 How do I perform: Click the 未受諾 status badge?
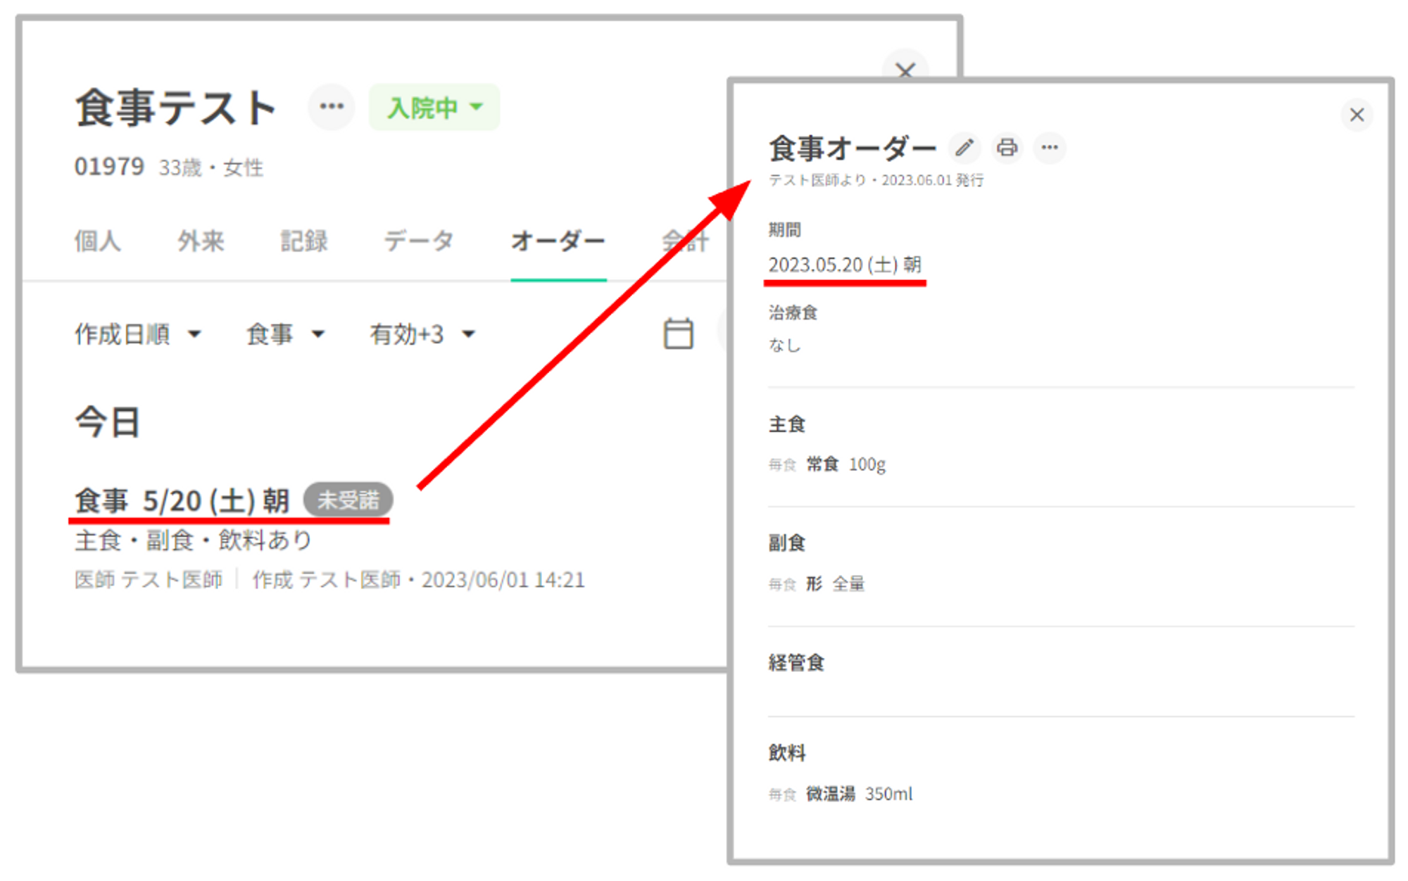(x=348, y=500)
